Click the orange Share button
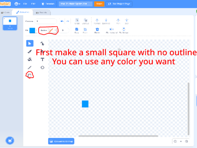Viewport: 197px width, 148px height. tap(99, 4)
